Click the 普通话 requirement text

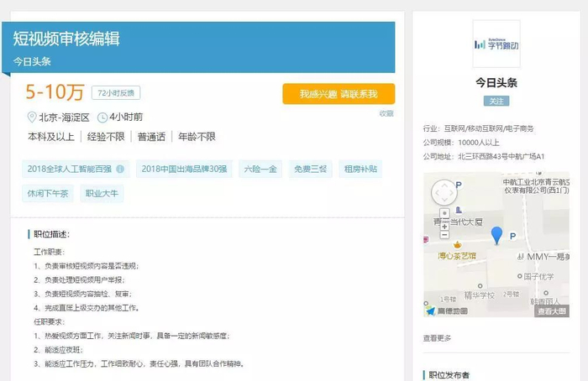click(x=151, y=137)
